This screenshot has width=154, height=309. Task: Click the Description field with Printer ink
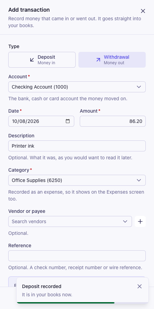point(77,146)
